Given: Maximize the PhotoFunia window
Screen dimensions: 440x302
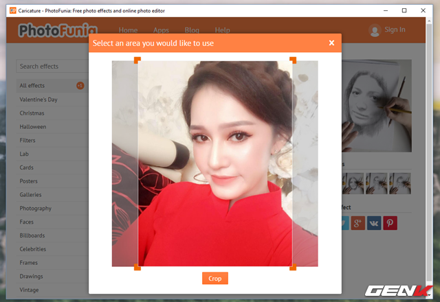Looking at the screenshot, I should point(404,11).
